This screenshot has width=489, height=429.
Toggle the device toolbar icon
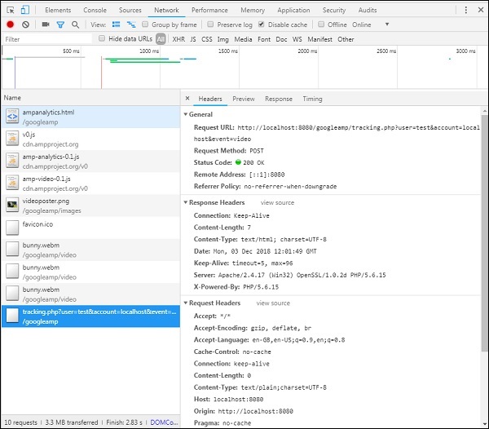tap(25, 10)
